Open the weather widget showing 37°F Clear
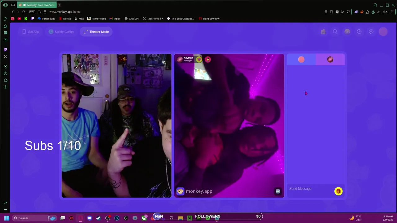Image resolution: width=397 pixels, height=223 pixels. coord(355,218)
